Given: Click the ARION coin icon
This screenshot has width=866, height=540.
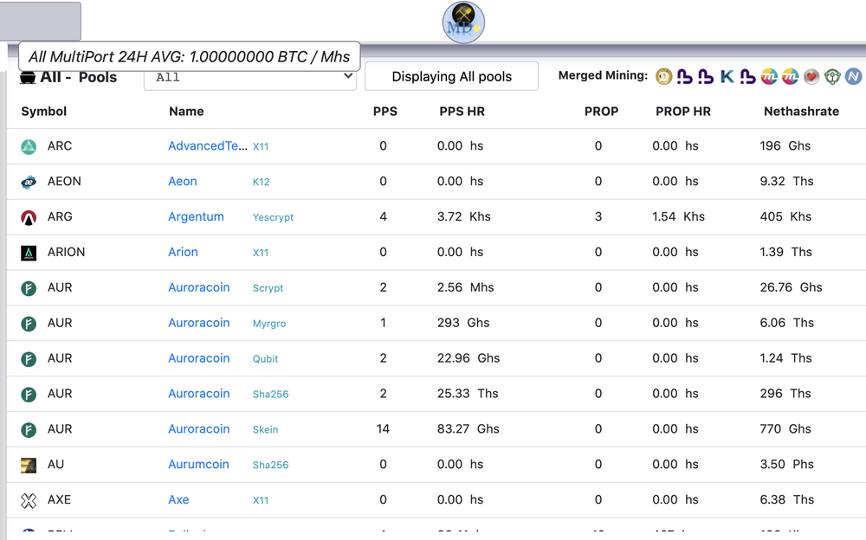Looking at the screenshot, I should pos(29,253).
